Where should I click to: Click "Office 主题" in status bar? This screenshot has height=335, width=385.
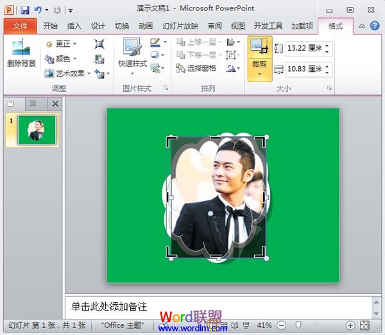coord(122,325)
